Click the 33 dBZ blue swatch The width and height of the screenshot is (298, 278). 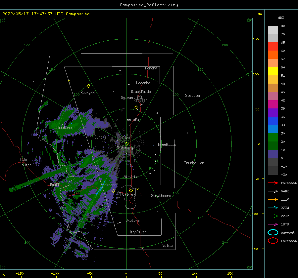273,129
